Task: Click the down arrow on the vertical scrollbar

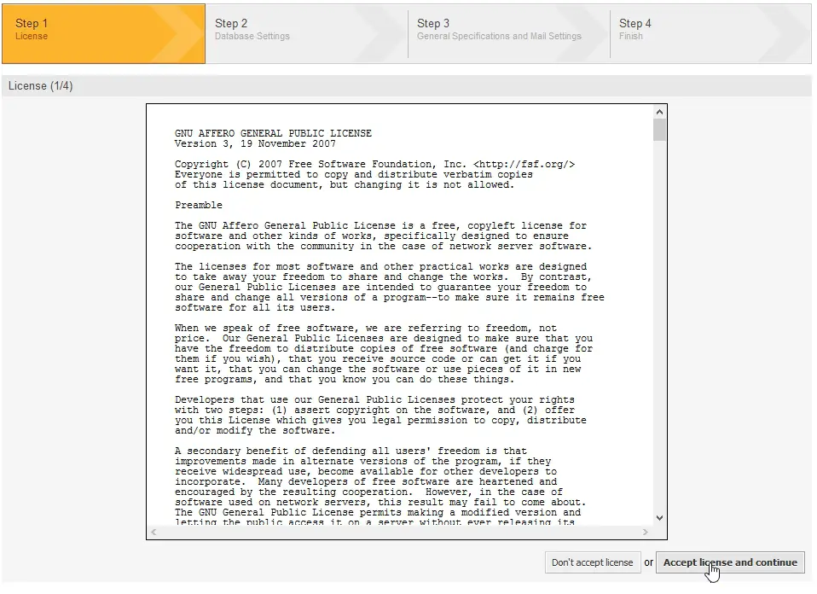Action: click(x=659, y=517)
